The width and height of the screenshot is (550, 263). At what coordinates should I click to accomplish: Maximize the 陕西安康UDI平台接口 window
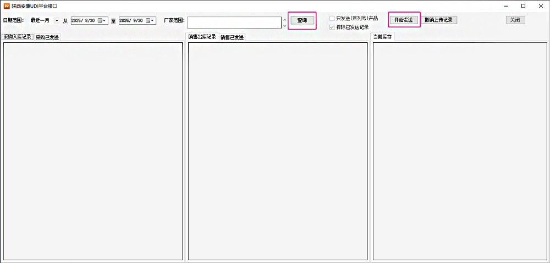pyautogui.click(x=523, y=6)
